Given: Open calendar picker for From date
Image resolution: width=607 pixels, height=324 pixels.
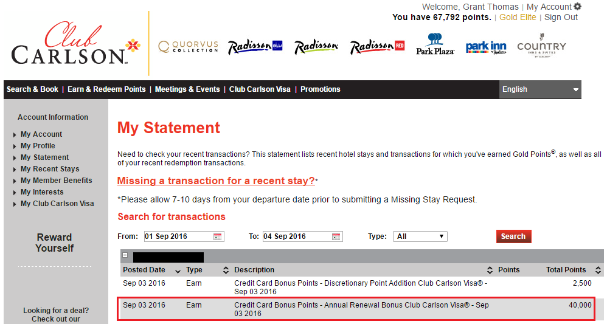Looking at the screenshot, I should pyautogui.click(x=218, y=236).
